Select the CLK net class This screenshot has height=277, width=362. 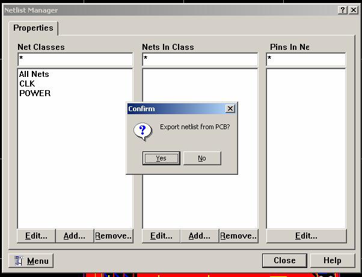pos(27,84)
